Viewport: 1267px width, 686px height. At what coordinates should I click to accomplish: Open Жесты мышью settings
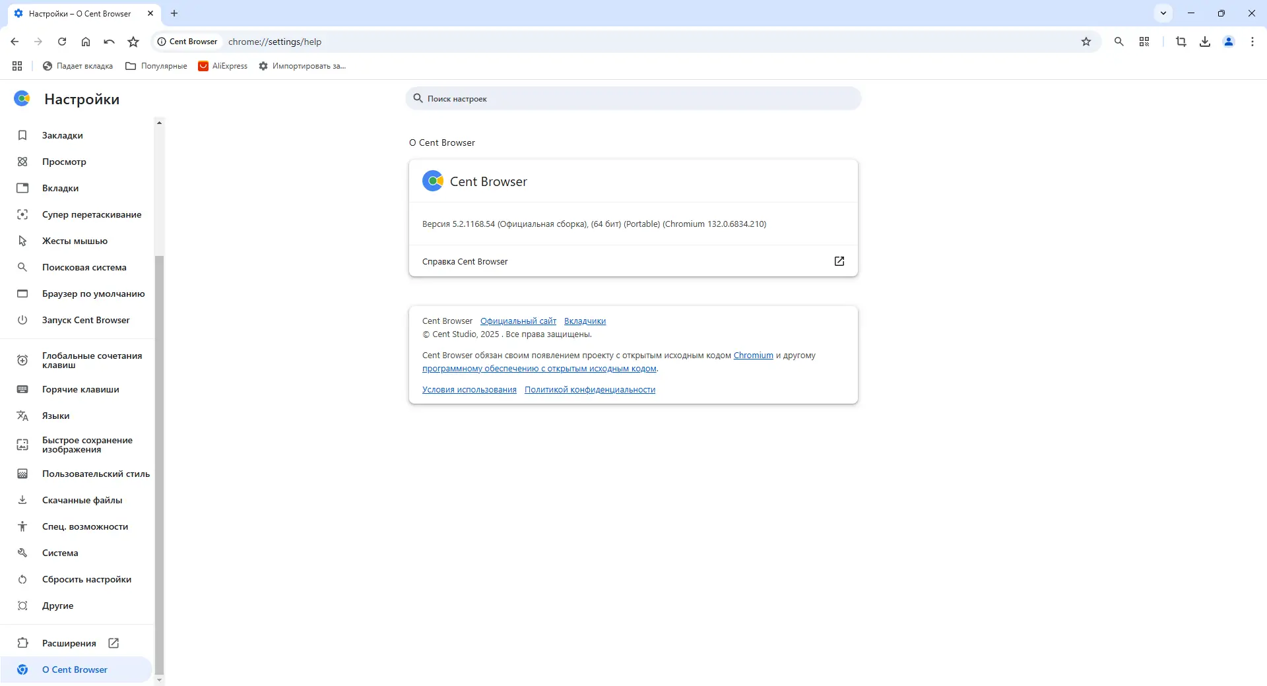click(77, 241)
